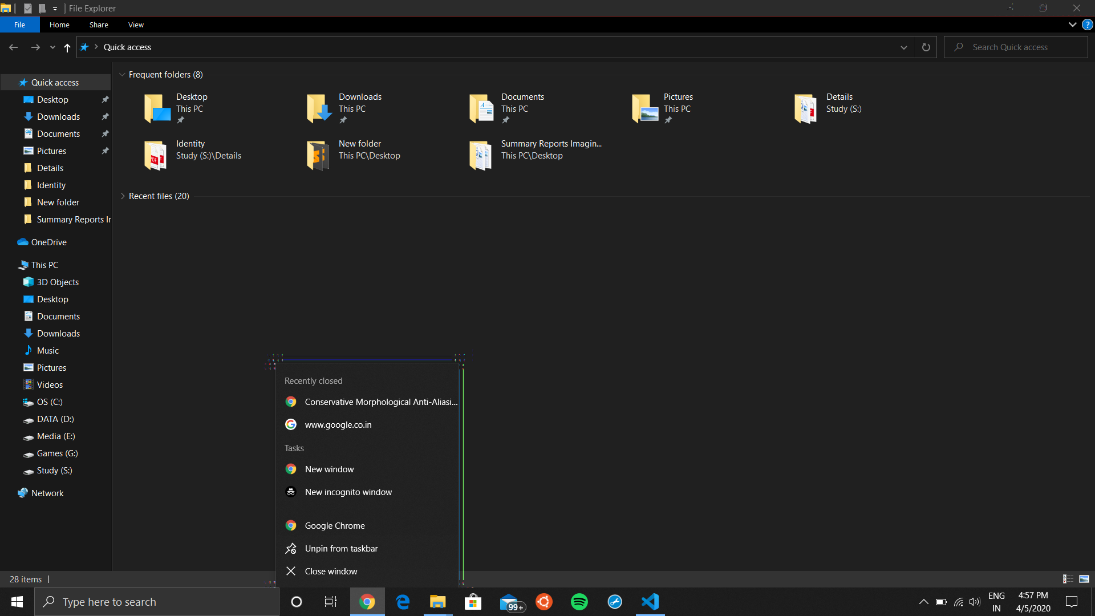The image size is (1095, 616).
Task: Click the back navigation arrow
Action: pyautogui.click(x=13, y=47)
